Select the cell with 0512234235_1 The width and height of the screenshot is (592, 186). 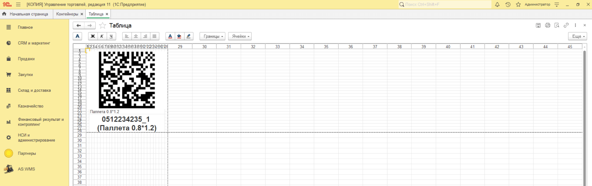[x=126, y=119]
